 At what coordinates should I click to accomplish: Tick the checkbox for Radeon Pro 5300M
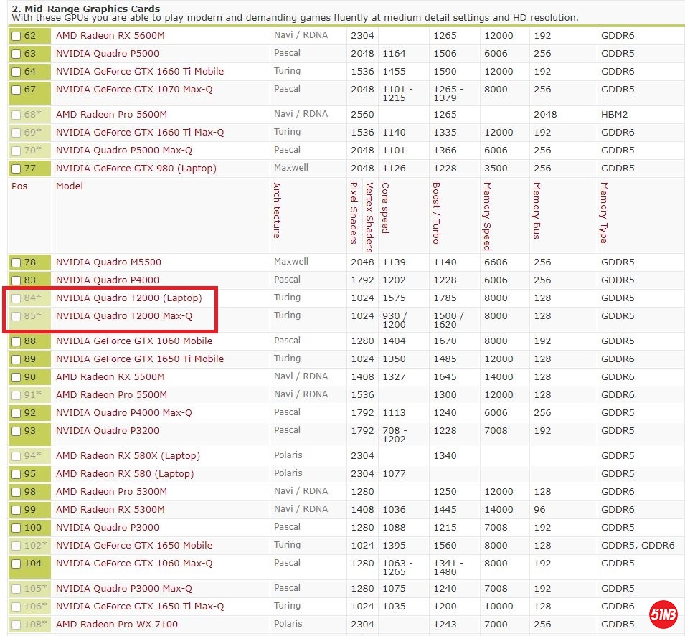point(16,493)
